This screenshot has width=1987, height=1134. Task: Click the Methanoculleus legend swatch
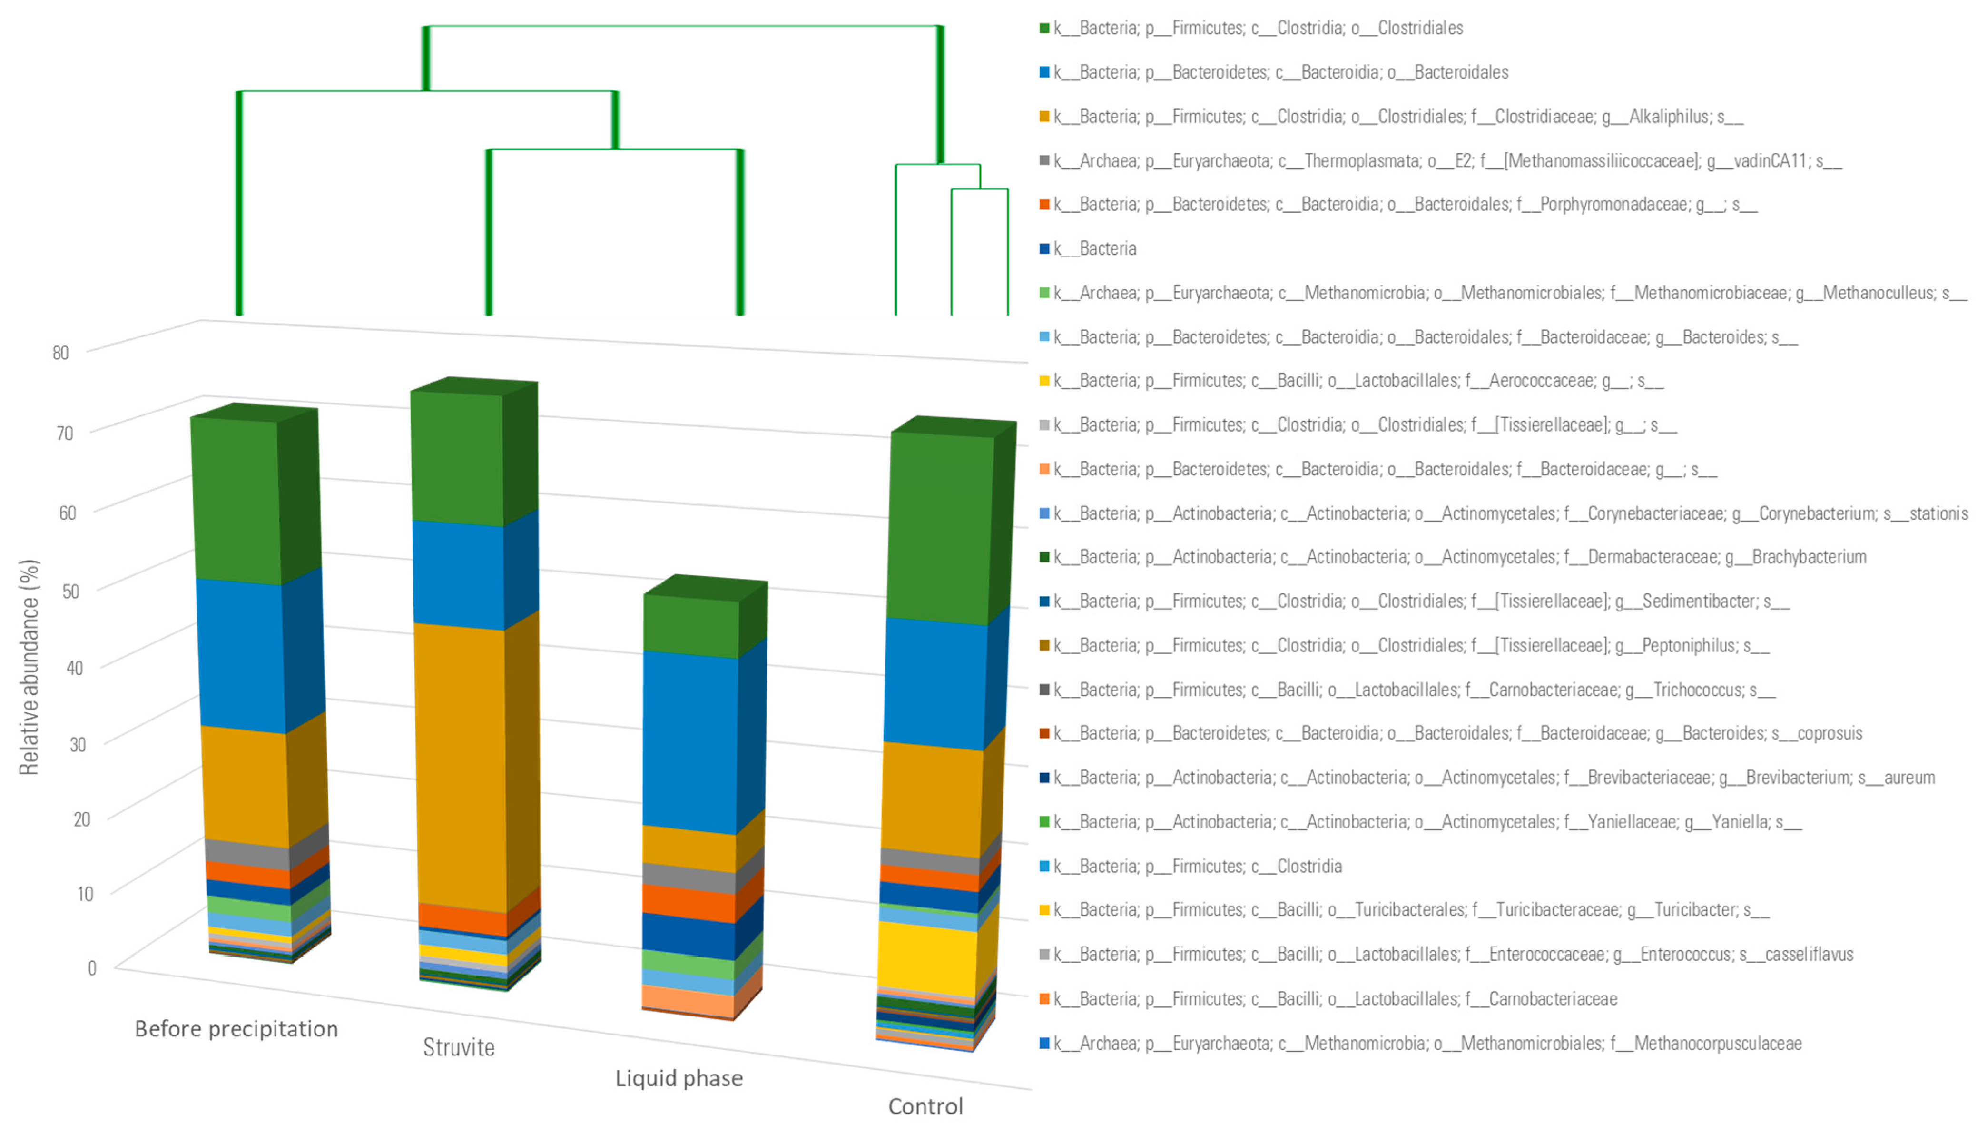pos(1044,293)
